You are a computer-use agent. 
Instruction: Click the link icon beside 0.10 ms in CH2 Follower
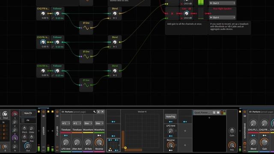click(53, 18)
